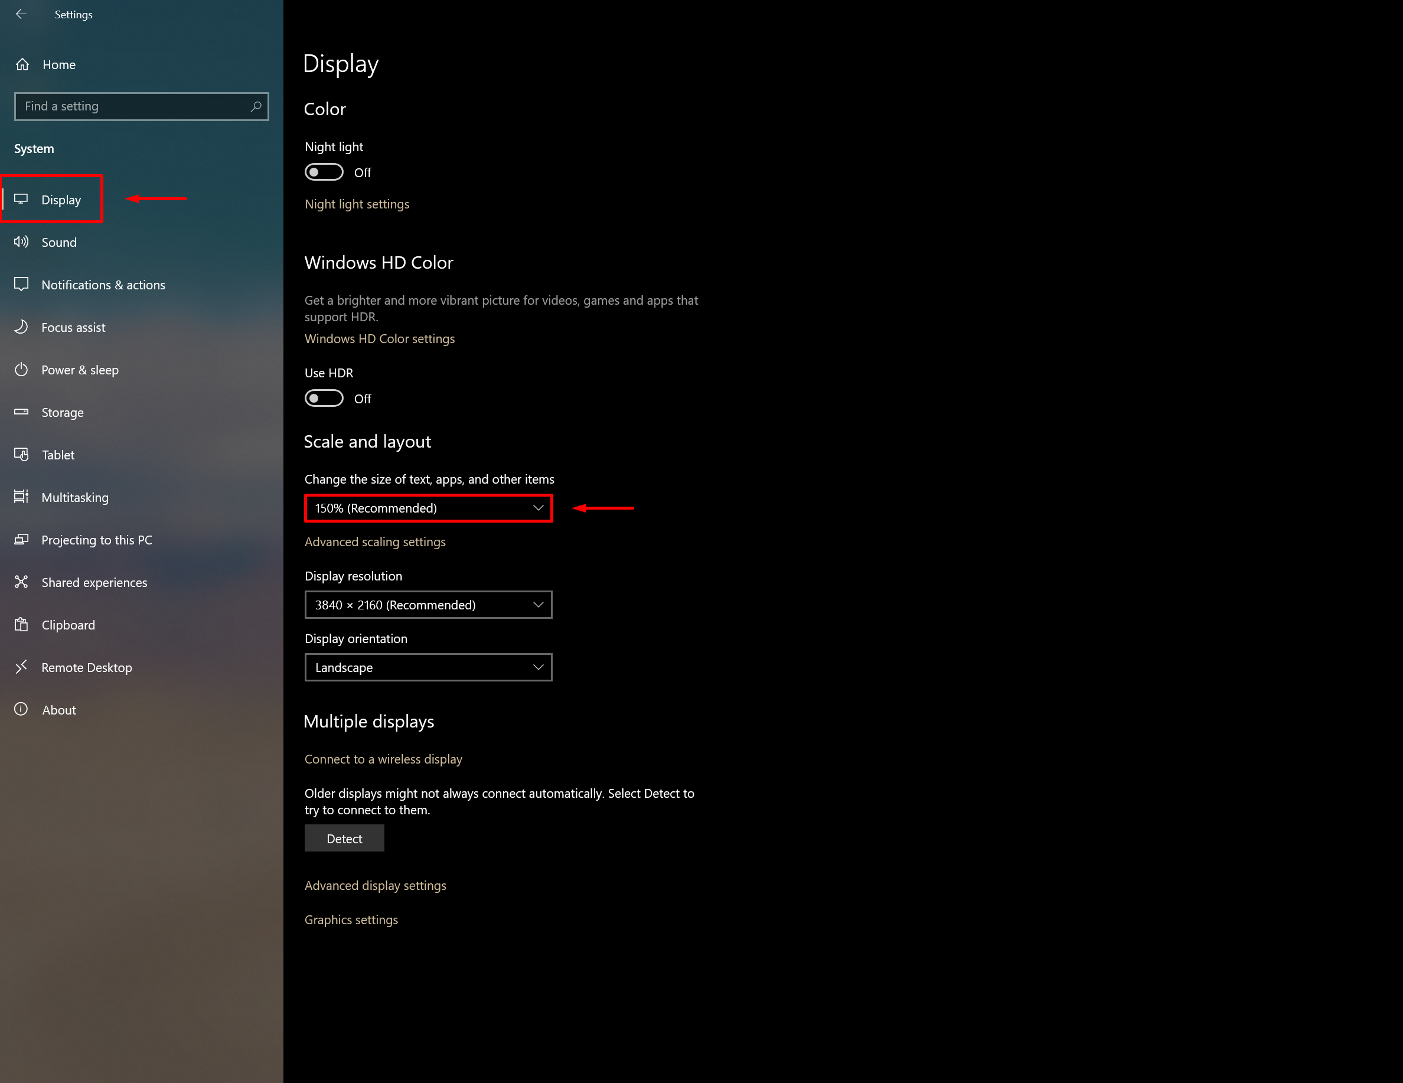Image resolution: width=1403 pixels, height=1083 pixels.
Task: Expand the Display resolution dropdown
Action: coord(428,605)
